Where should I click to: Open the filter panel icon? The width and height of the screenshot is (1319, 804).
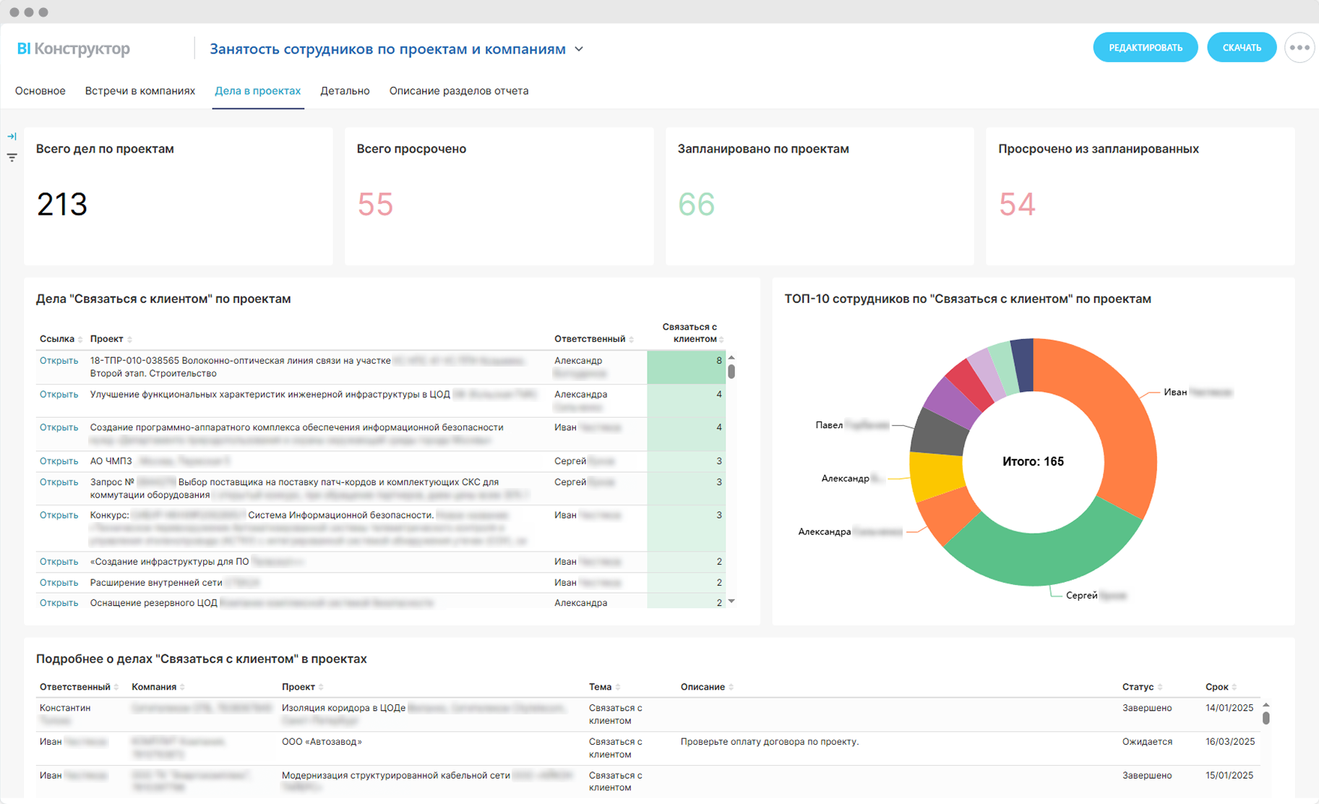(12, 157)
